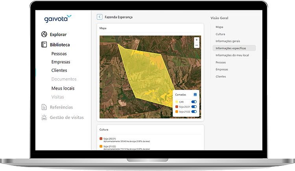Open Explorar in the sidebar
The width and height of the screenshot is (295, 171).
tap(58, 35)
